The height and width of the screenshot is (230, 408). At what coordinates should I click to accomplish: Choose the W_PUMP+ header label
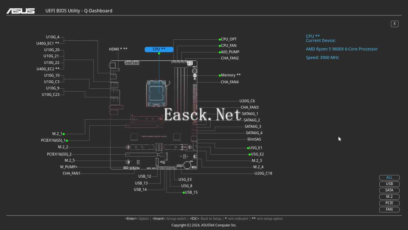69,167
